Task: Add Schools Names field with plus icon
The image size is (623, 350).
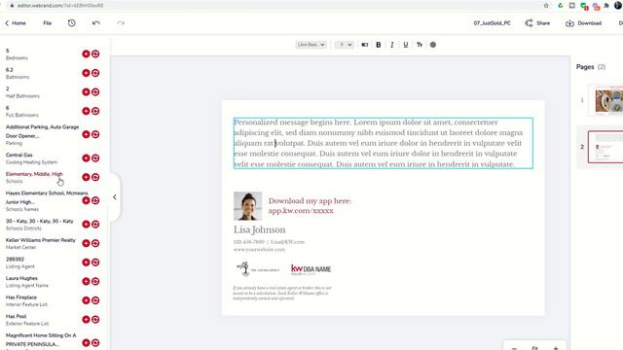Action: [x=86, y=201]
